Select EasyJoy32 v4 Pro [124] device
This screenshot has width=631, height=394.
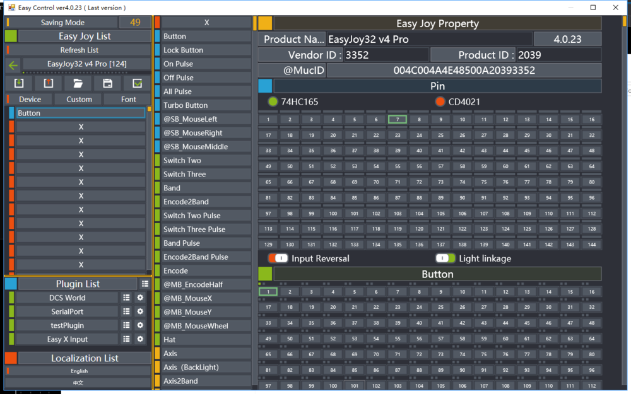[87, 64]
